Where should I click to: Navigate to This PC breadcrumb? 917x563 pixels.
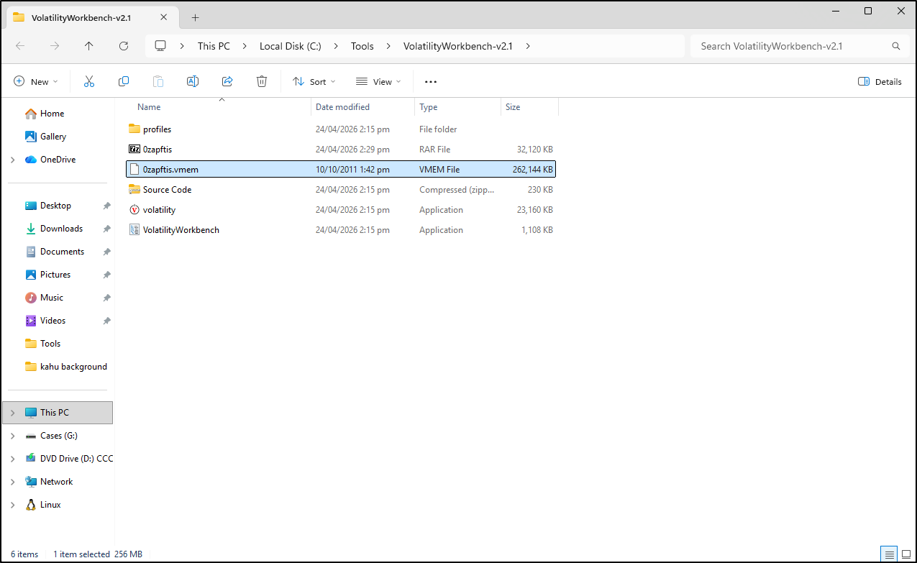(214, 46)
